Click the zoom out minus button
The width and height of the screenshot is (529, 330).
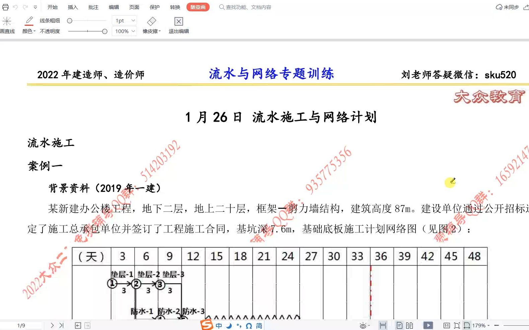click(497, 325)
